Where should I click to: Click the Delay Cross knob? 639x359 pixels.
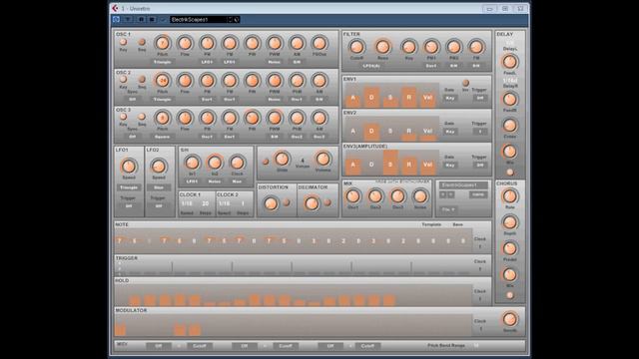tap(509, 126)
